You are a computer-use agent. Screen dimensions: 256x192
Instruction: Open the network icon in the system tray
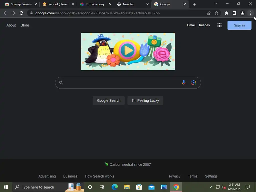tap(218, 187)
